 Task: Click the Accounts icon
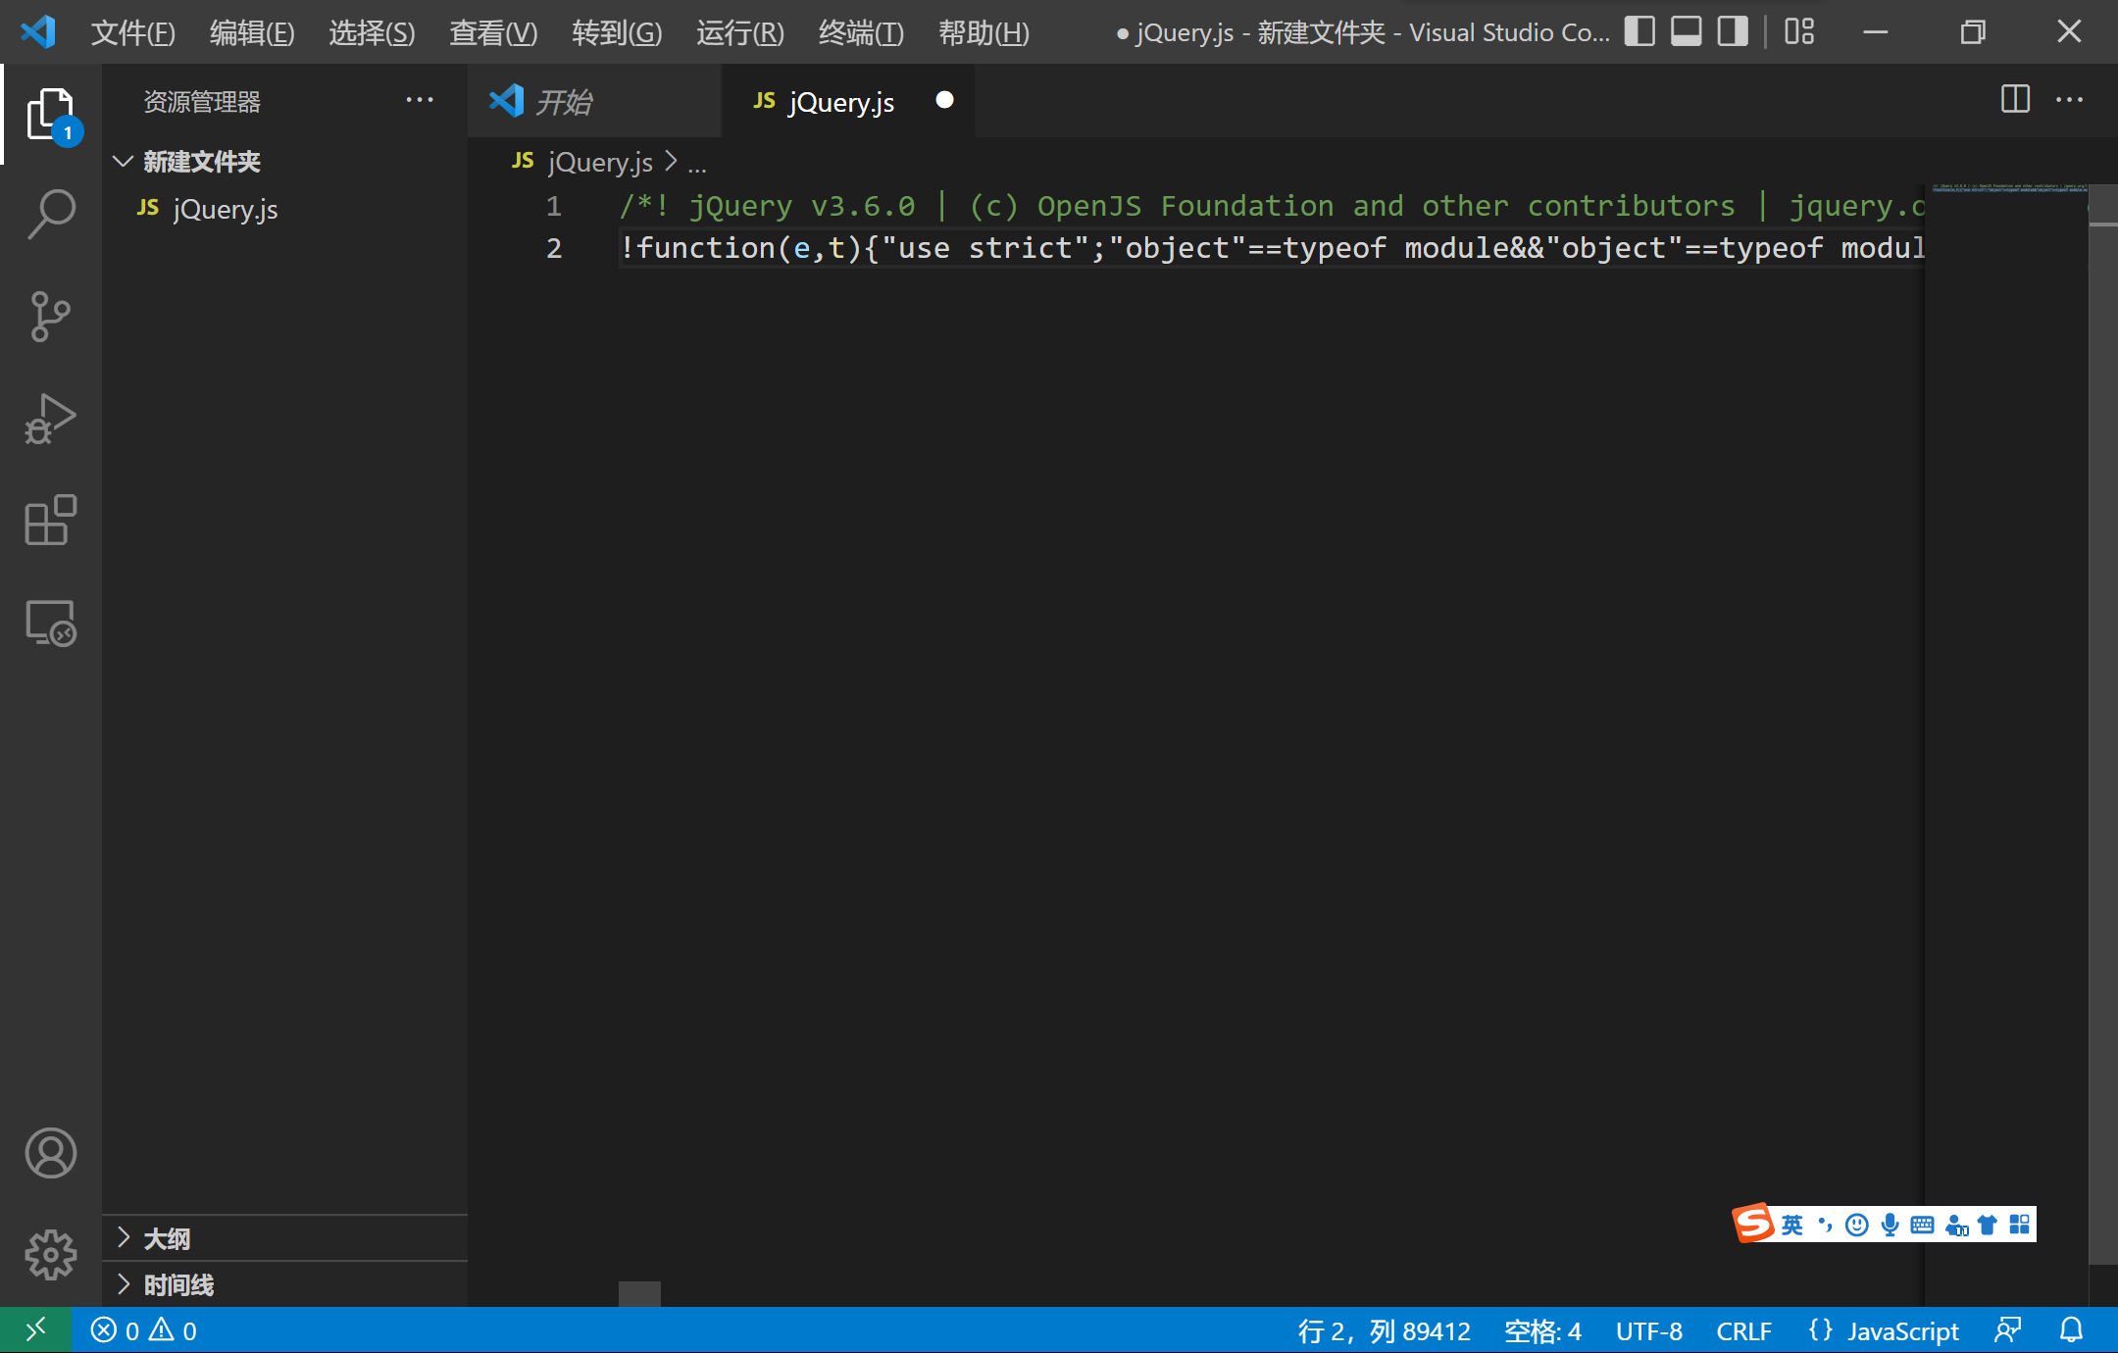(x=51, y=1153)
